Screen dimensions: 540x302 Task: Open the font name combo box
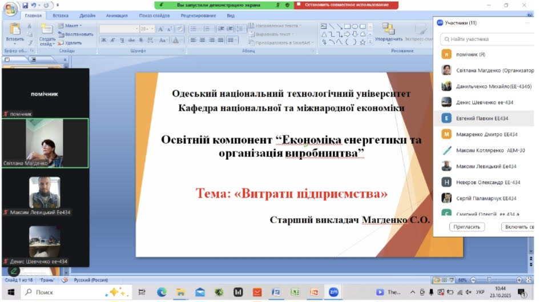click(x=119, y=29)
